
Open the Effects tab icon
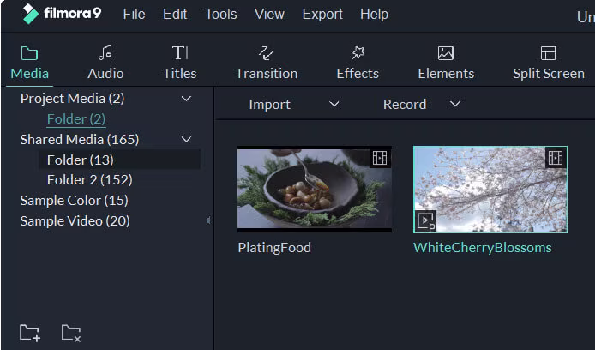(x=358, y=53)
